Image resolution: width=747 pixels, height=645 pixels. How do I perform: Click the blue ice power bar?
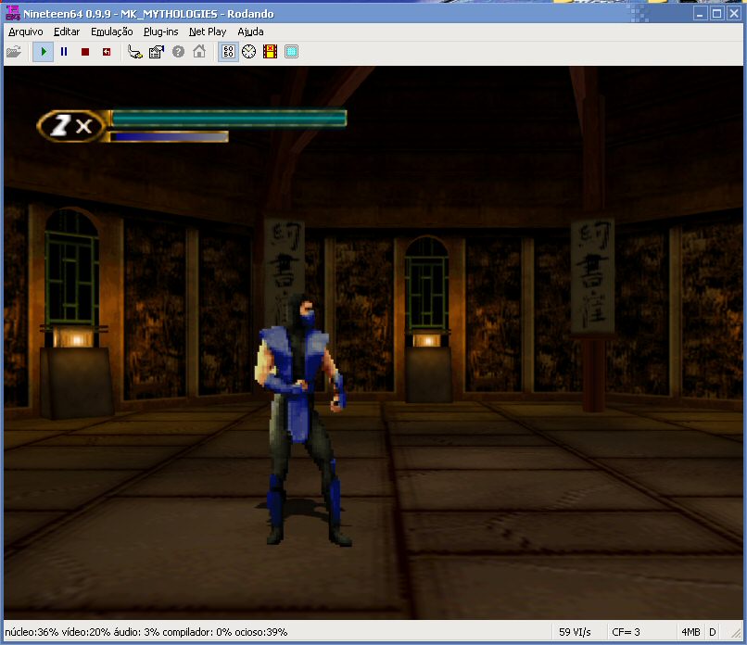pos(169,137)
